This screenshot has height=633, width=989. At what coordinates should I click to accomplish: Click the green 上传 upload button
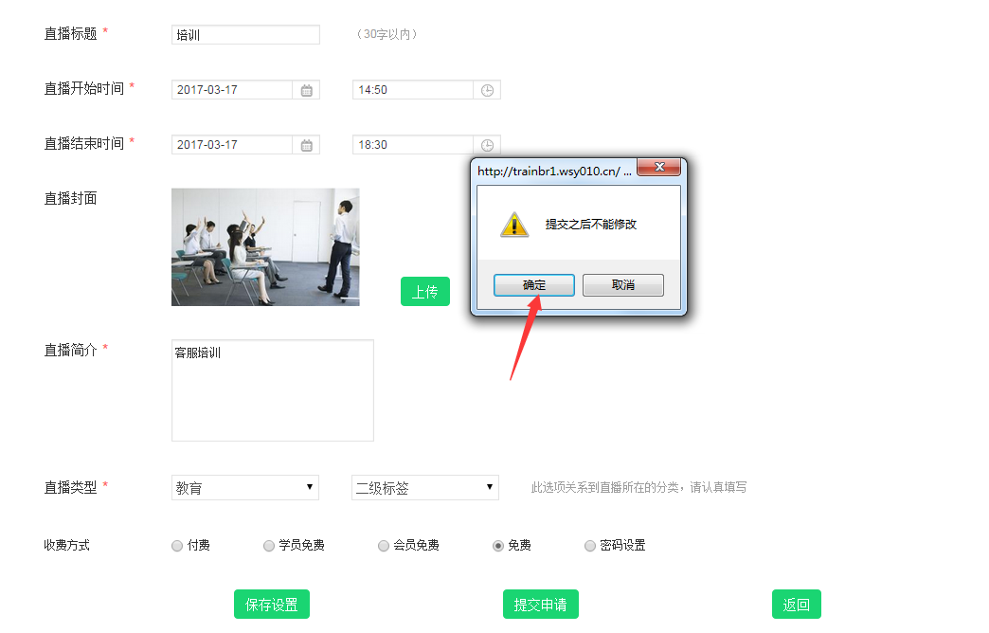425,292
